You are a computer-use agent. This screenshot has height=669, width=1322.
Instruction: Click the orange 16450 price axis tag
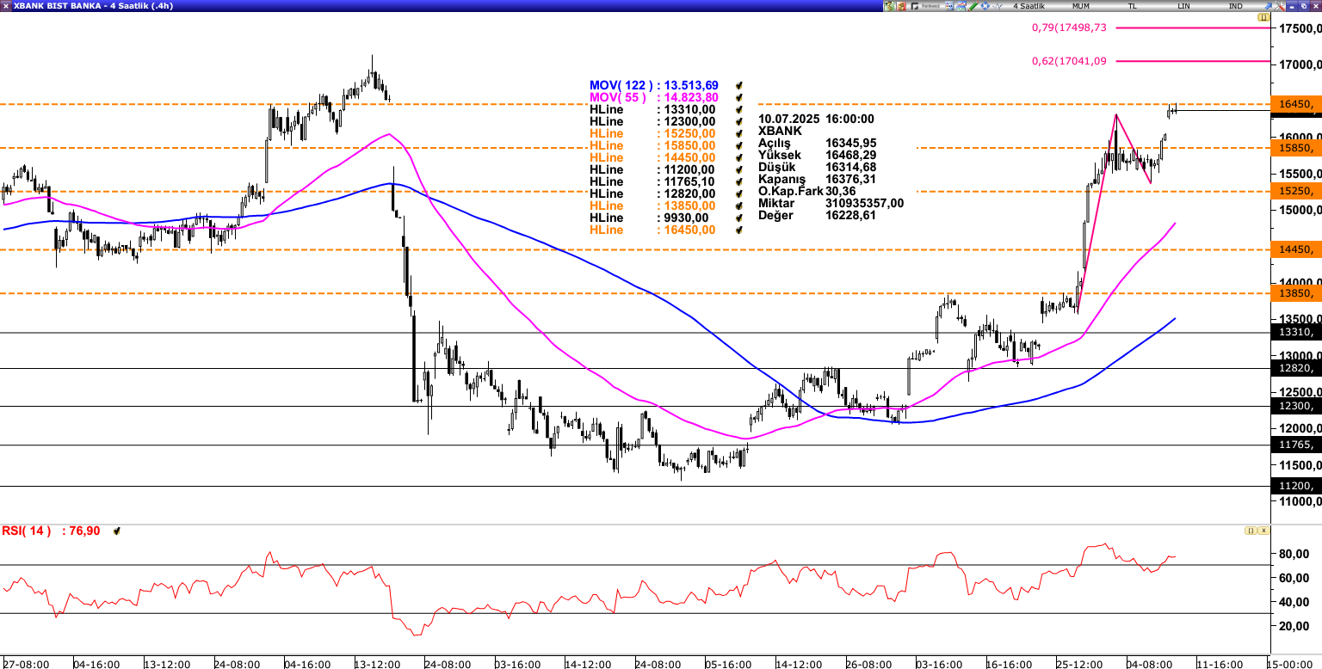[x=1297, y=104]
